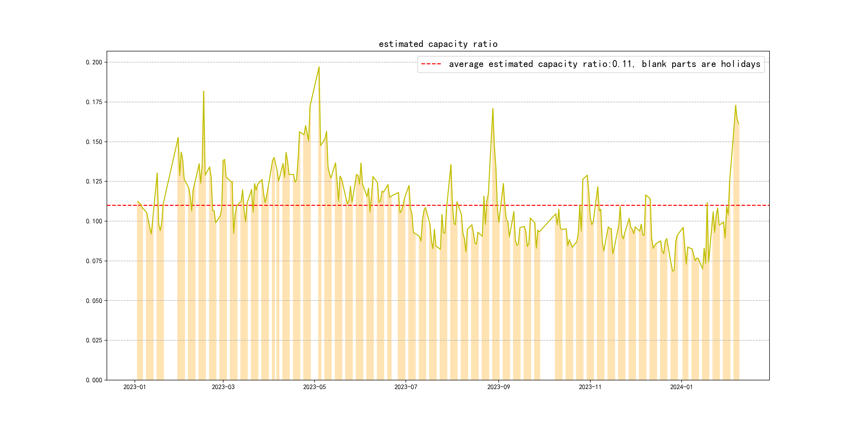
Task: Click the 2023-03 x-axis label
Action: point(223,387)
